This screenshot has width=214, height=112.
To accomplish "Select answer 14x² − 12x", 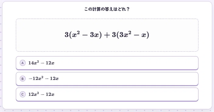I will (41, 63).
